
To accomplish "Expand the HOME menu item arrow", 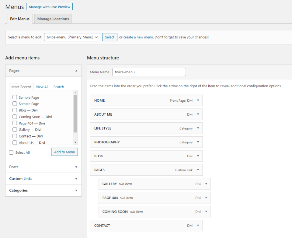I will [198, 100].
